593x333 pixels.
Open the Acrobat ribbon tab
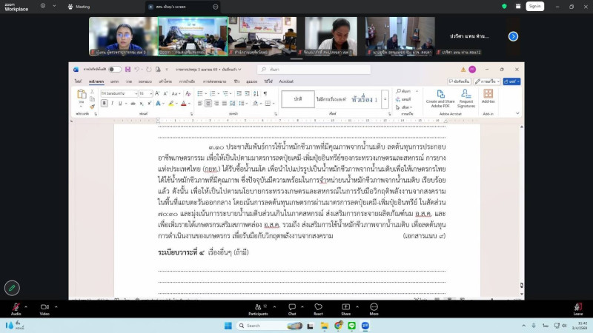coord(285,81)
